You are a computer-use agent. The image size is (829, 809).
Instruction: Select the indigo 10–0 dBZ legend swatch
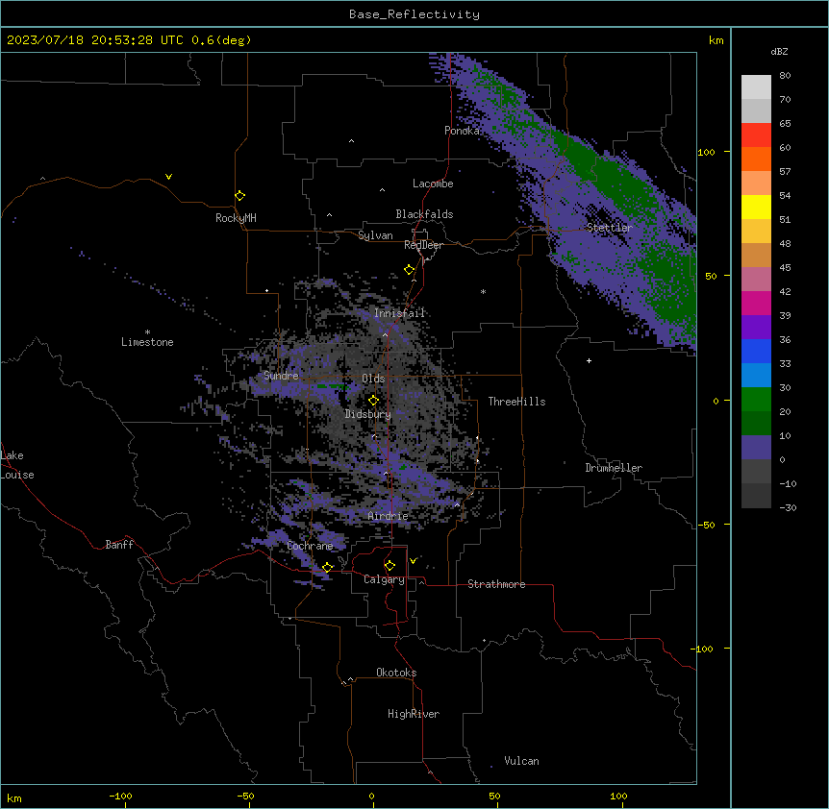[x=756, y=448]
